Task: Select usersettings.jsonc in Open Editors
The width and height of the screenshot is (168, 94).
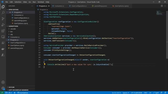Action: pyautogui.click(x=20, y=21)
